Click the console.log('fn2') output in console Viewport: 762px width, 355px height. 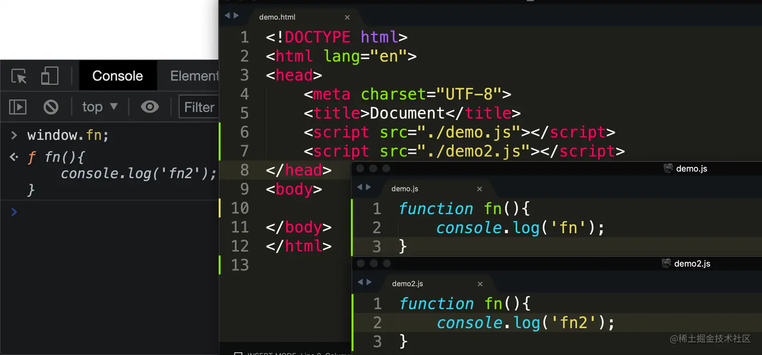139,173
